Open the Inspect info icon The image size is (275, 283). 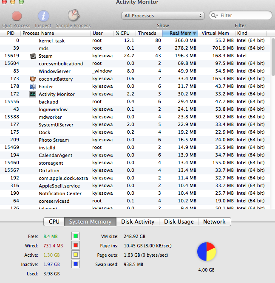pyautogui.click(x=43, y=16)
